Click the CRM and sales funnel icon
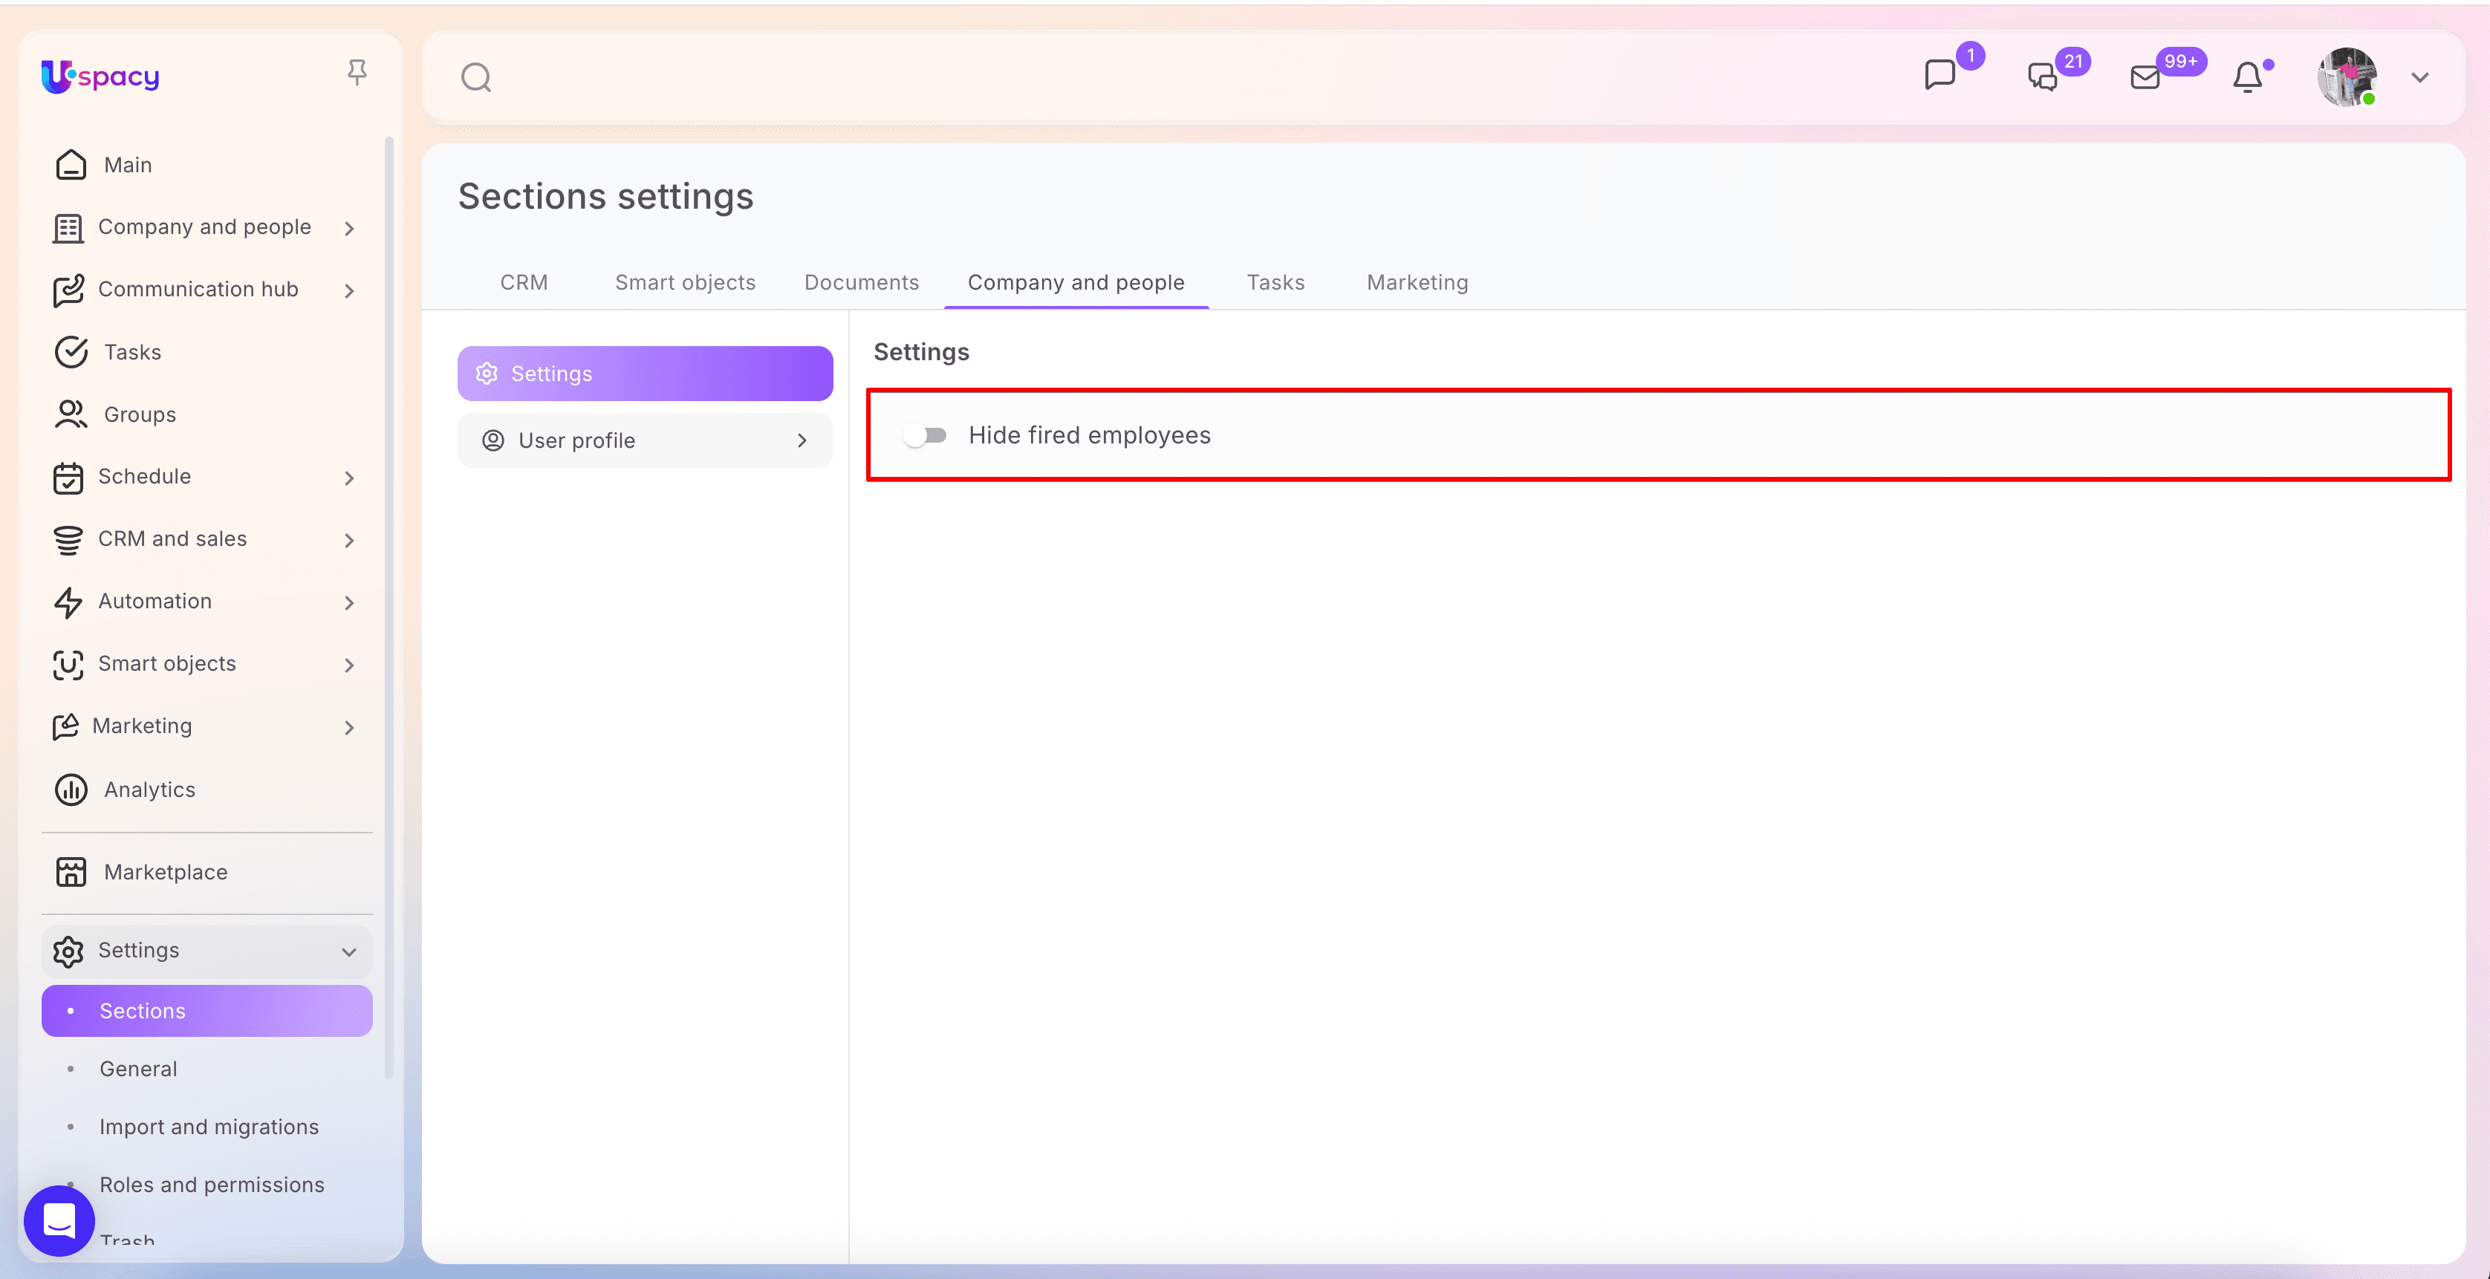Viewport: 2490px width, 1279px height. [68, 539]
